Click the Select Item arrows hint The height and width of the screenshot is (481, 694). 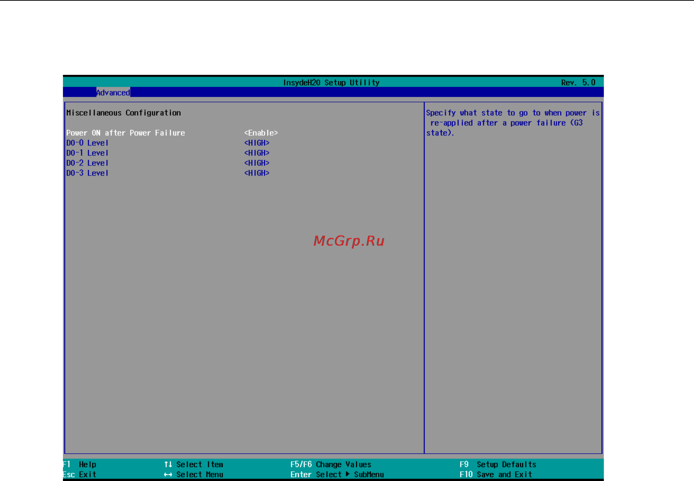click(x=194, y=465)
